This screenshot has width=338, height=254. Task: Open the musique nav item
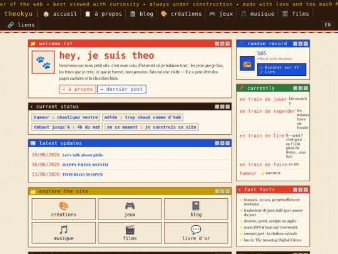257,14
